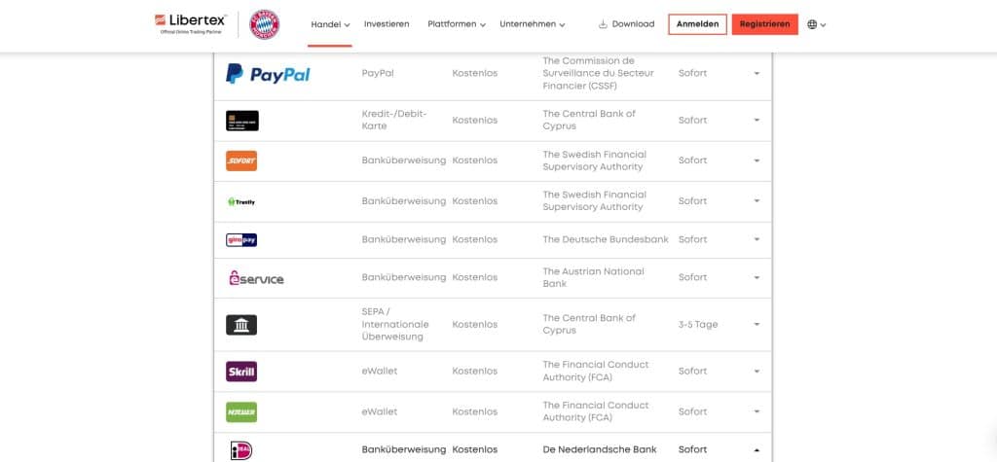Open the globe language selector

[816, 24]
